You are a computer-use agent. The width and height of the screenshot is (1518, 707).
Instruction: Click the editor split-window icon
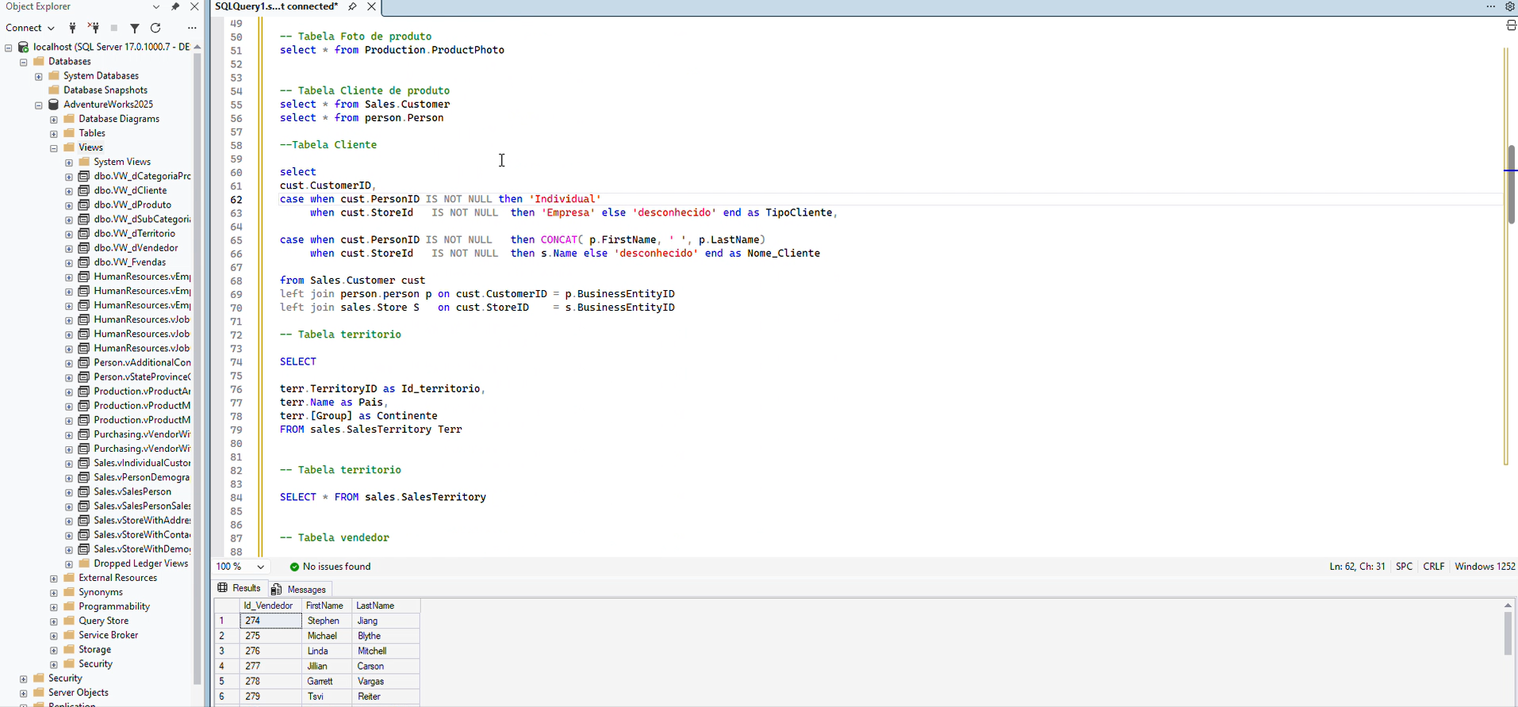tap(1511, 25)
